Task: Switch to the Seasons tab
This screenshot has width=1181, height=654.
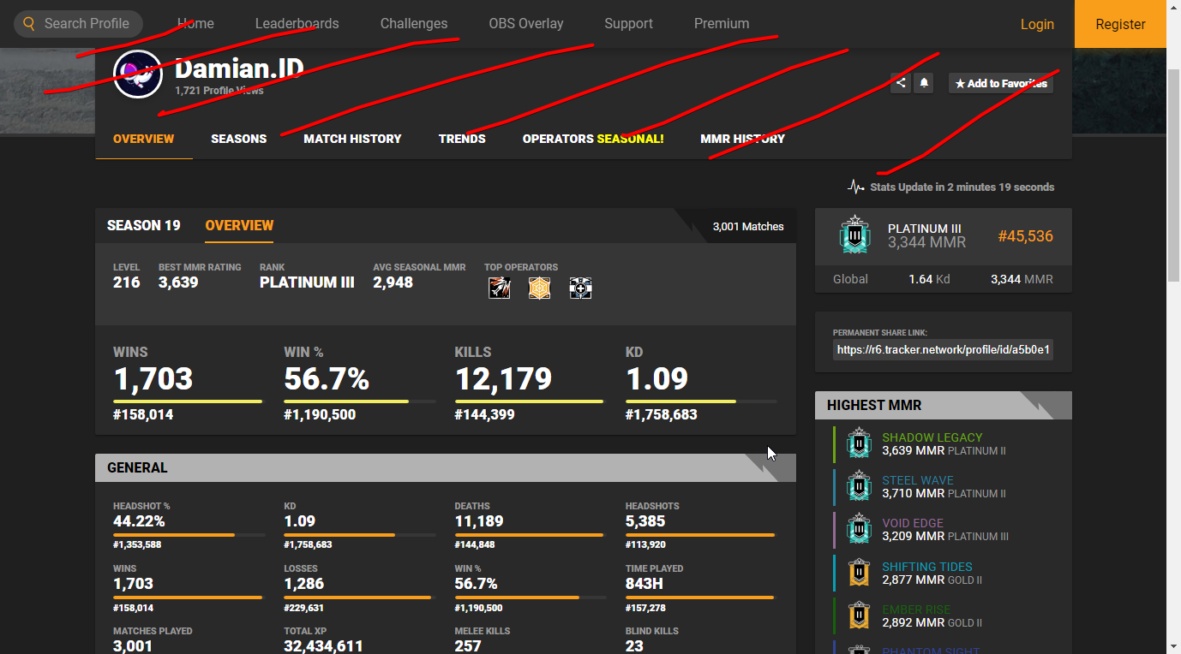Action: click(x=238, y=139)
